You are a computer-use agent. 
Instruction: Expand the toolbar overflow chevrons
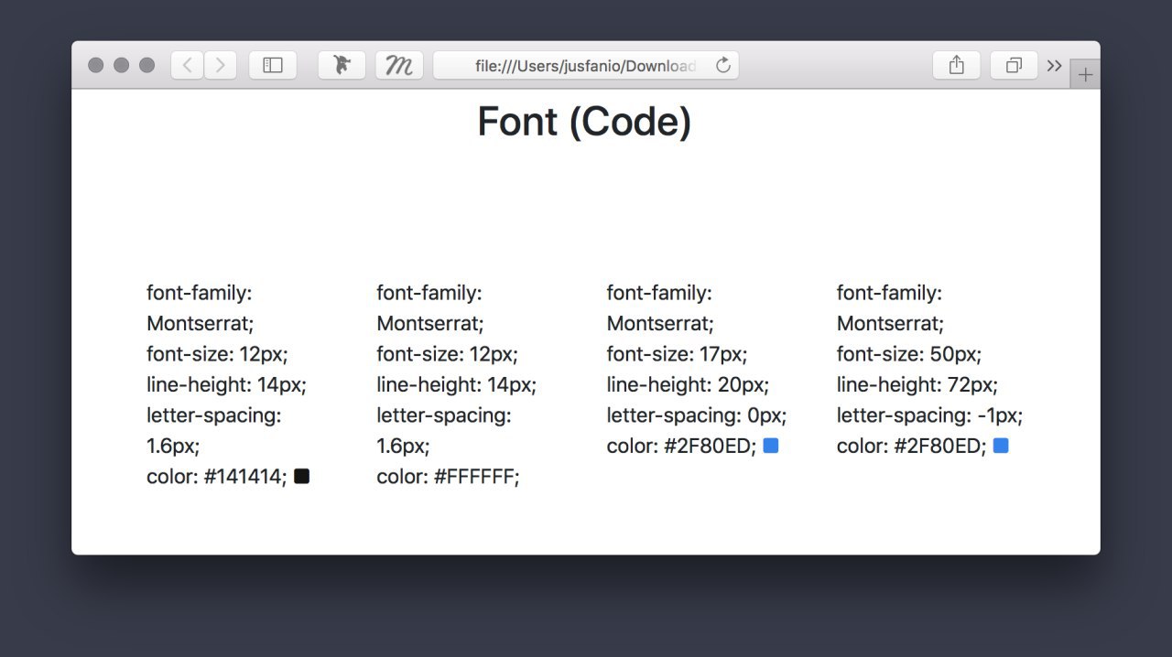pyautogui.click(x=1055, y=65)
